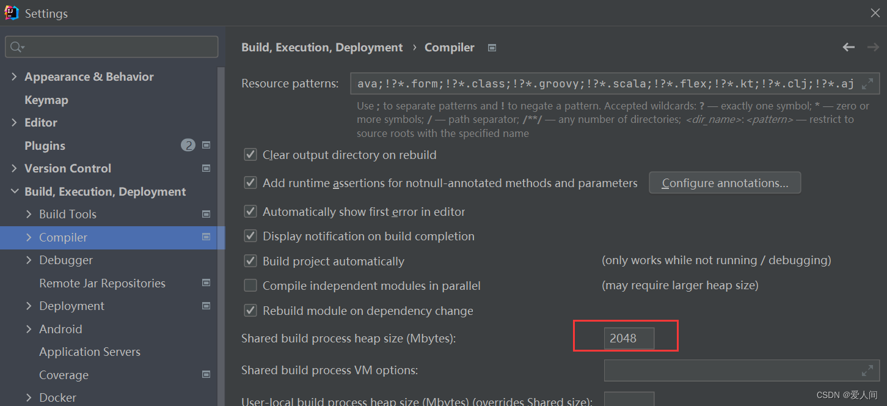Expand the Debugger node arrow
Image resolution: width=887 pixels, height=406 pixels.
[29, 260]
